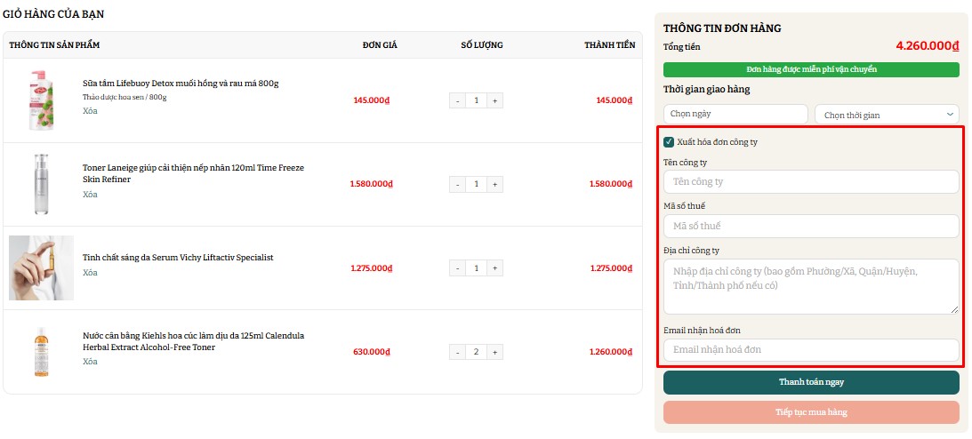Increase quantity of Kiehls Calendula toner
972x439 pixels.
495,352
